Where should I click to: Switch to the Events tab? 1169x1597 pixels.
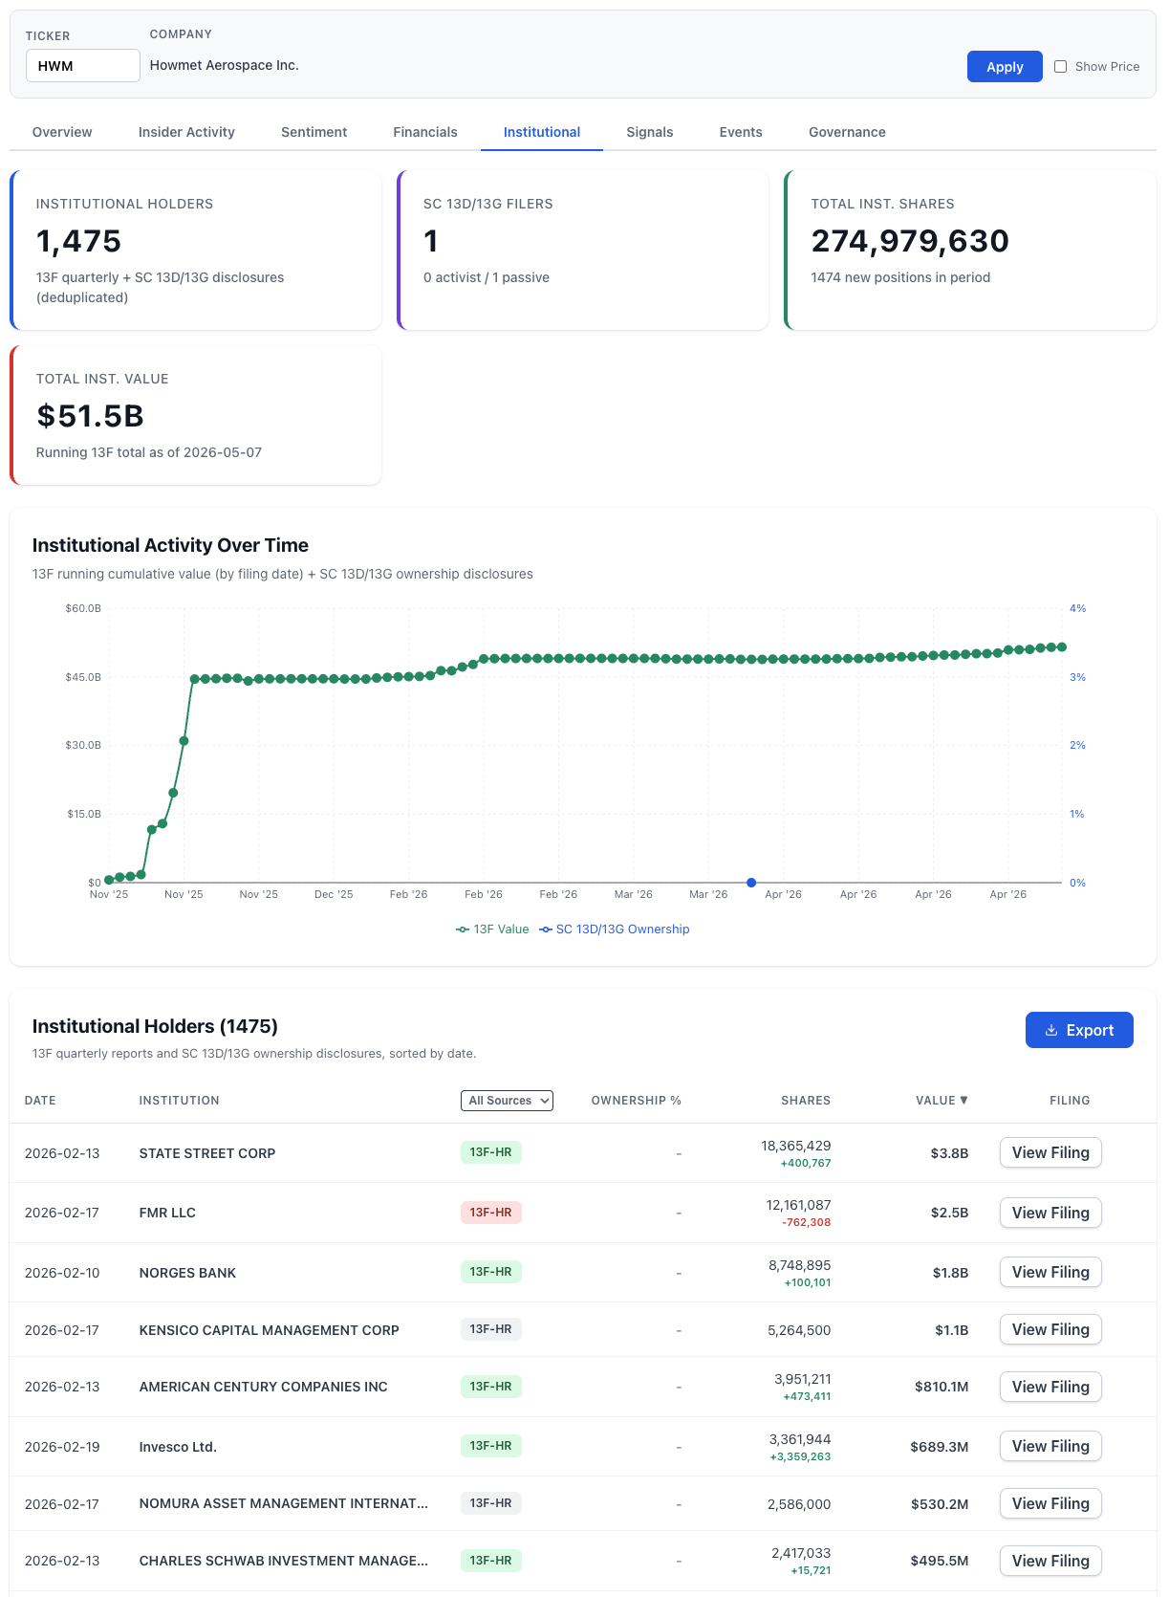click(741, 132)
